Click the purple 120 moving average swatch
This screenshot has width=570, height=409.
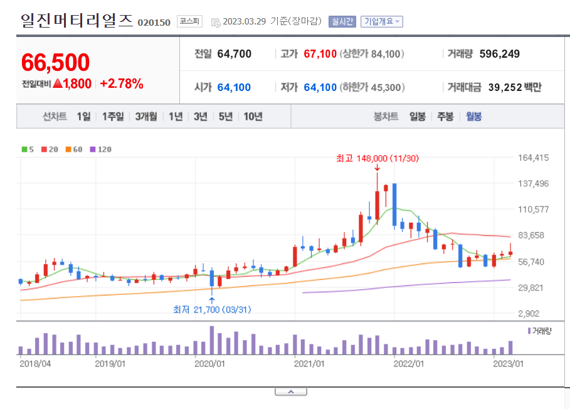point(93,149)
